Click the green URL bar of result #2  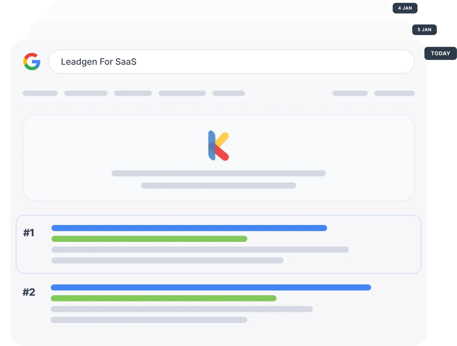coord(163,298)
